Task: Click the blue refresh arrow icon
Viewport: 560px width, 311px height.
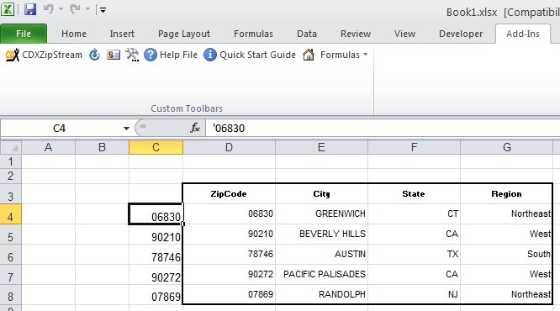Action: (95, 55)
